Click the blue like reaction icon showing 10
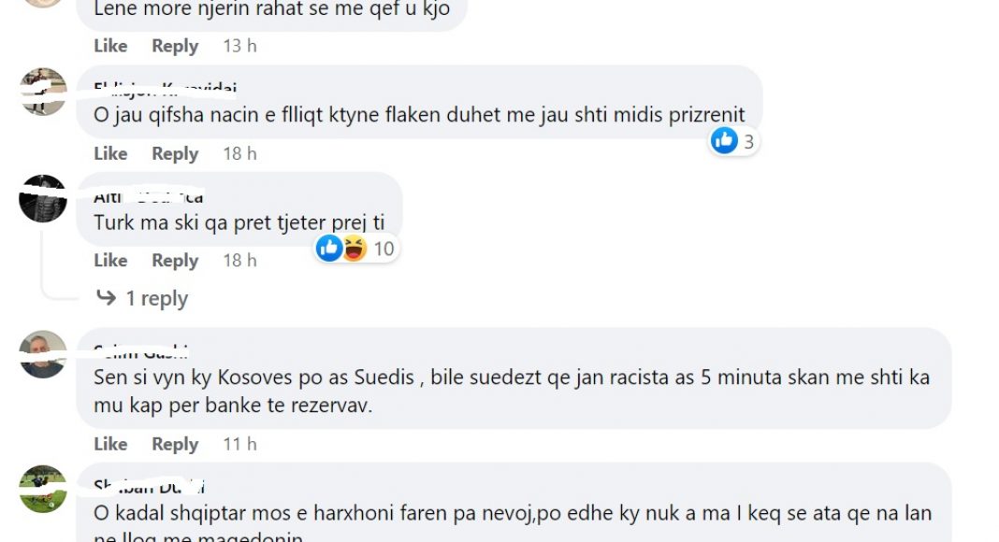 (329, 248)
